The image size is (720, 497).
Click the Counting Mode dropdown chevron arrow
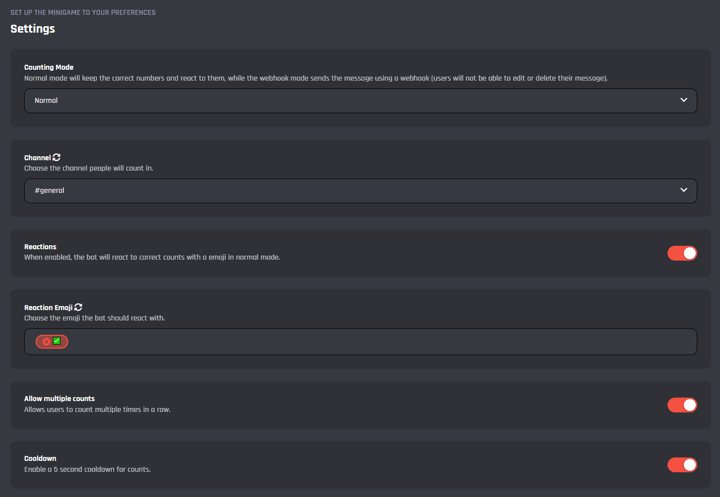[684, 100]
